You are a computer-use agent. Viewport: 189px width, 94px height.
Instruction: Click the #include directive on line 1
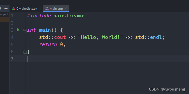click(x=39, y=16)
